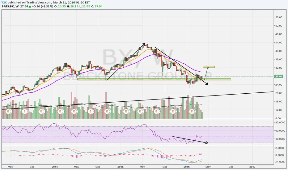
Task: Click the 20.00 price axis label
Action: [279, 93]
